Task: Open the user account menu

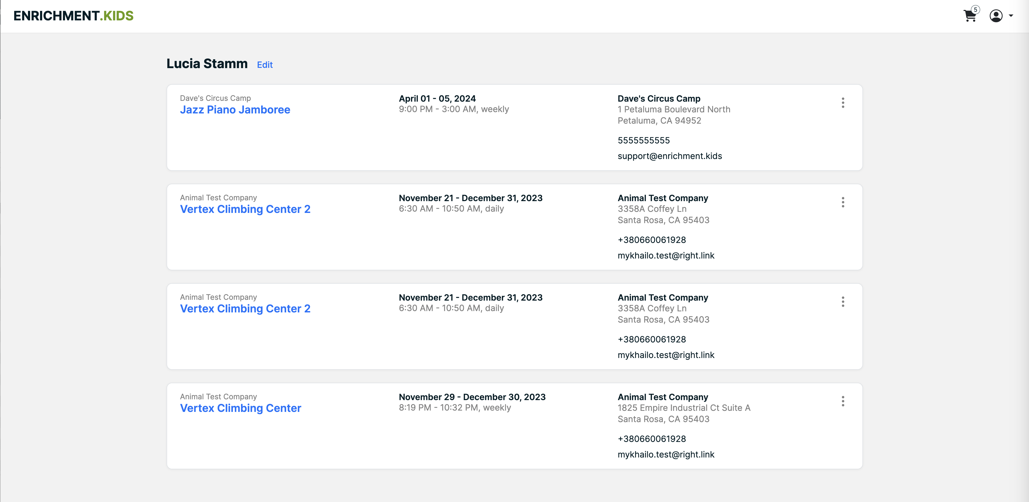Action: point(1001,16)
